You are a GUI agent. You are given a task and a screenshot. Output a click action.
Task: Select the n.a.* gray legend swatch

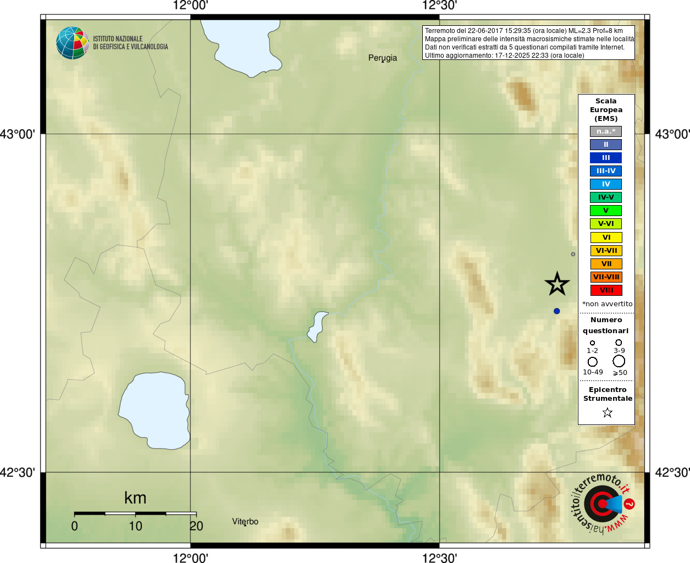tap(606, 131)
